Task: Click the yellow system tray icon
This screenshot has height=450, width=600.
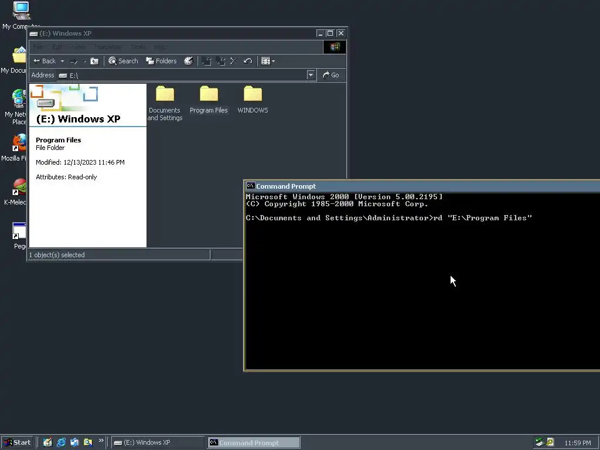Action: point(550,442)
